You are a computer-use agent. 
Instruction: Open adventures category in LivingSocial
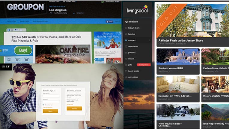pyautogui.click(x=133, y=47)
